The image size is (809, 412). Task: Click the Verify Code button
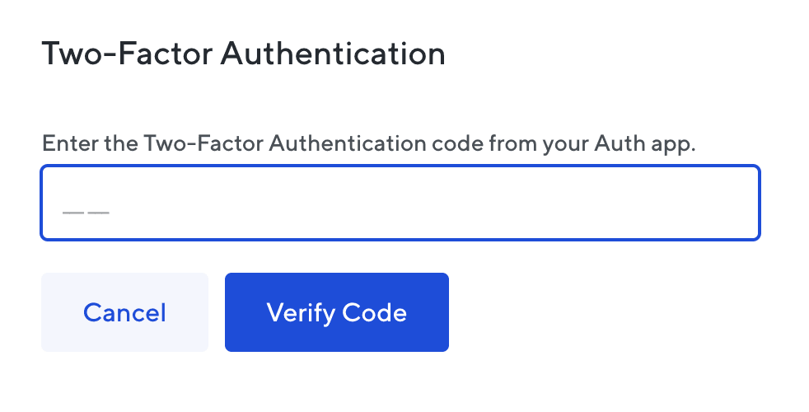(336, 312)
